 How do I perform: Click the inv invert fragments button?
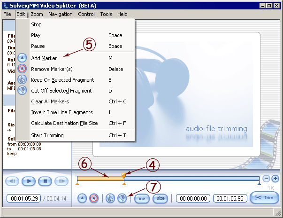pos(142,199)
